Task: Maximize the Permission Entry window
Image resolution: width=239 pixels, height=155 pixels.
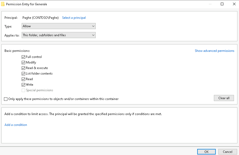Action: point(222,4)
